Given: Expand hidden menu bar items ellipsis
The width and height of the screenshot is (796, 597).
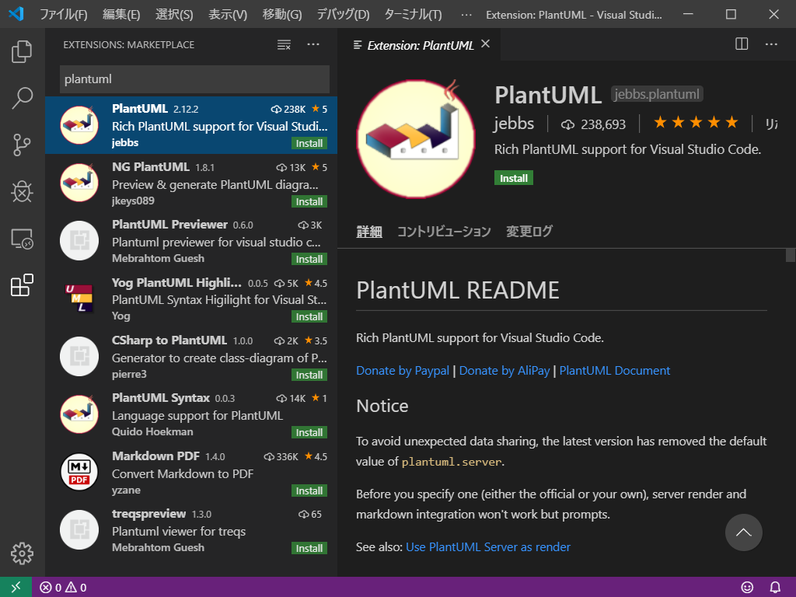Looking at the screenshot, I should 466,15.
